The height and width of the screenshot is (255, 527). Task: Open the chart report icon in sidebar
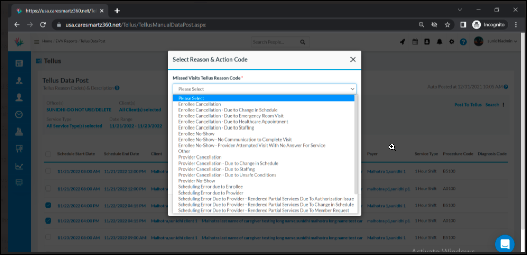click(x=19, y=166)
